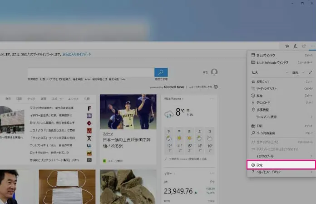Viewport: 316px width, 204px height.
Task: Select the forecast day showing 15° high
Action: point(189,141)
